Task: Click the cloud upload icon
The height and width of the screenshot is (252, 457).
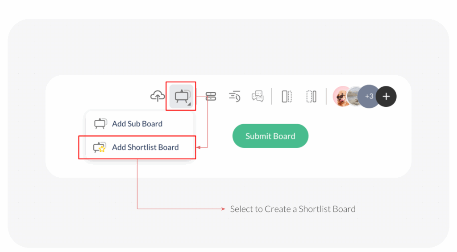Action: [157, 96]
